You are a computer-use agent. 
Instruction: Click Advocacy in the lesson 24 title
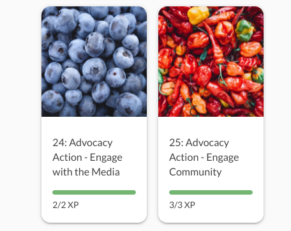click(x=91, y=143)
